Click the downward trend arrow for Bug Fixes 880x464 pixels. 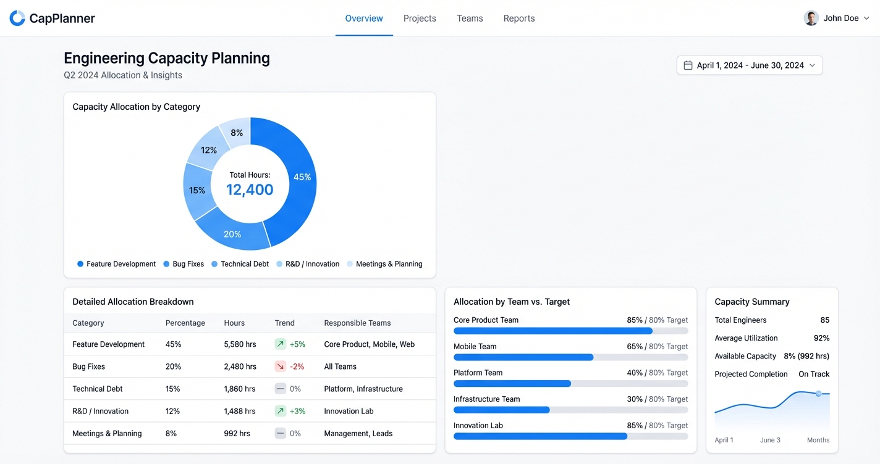[279, 366]
